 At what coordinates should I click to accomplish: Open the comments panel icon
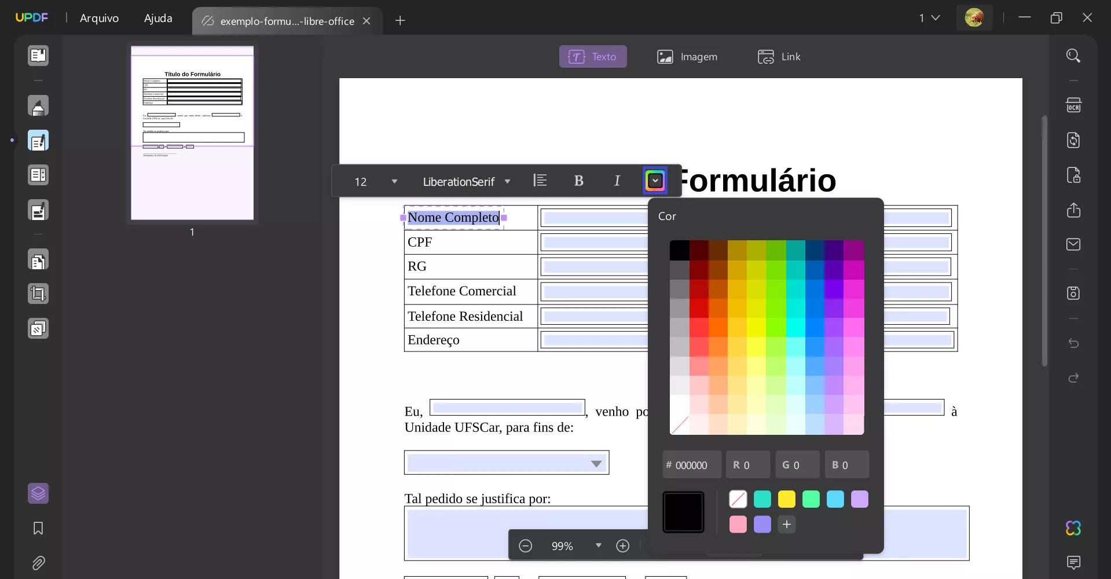[x=1073, y=562]
